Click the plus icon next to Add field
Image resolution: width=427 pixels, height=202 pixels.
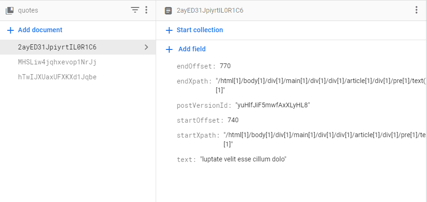tap(169, 49)
